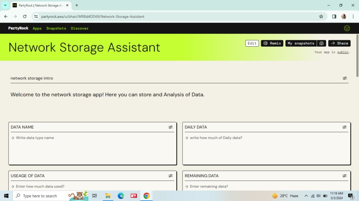This screenshot has width=359, height=201.
Task: Open the Chrome profile avatar
Action: (x=344, y=16)
